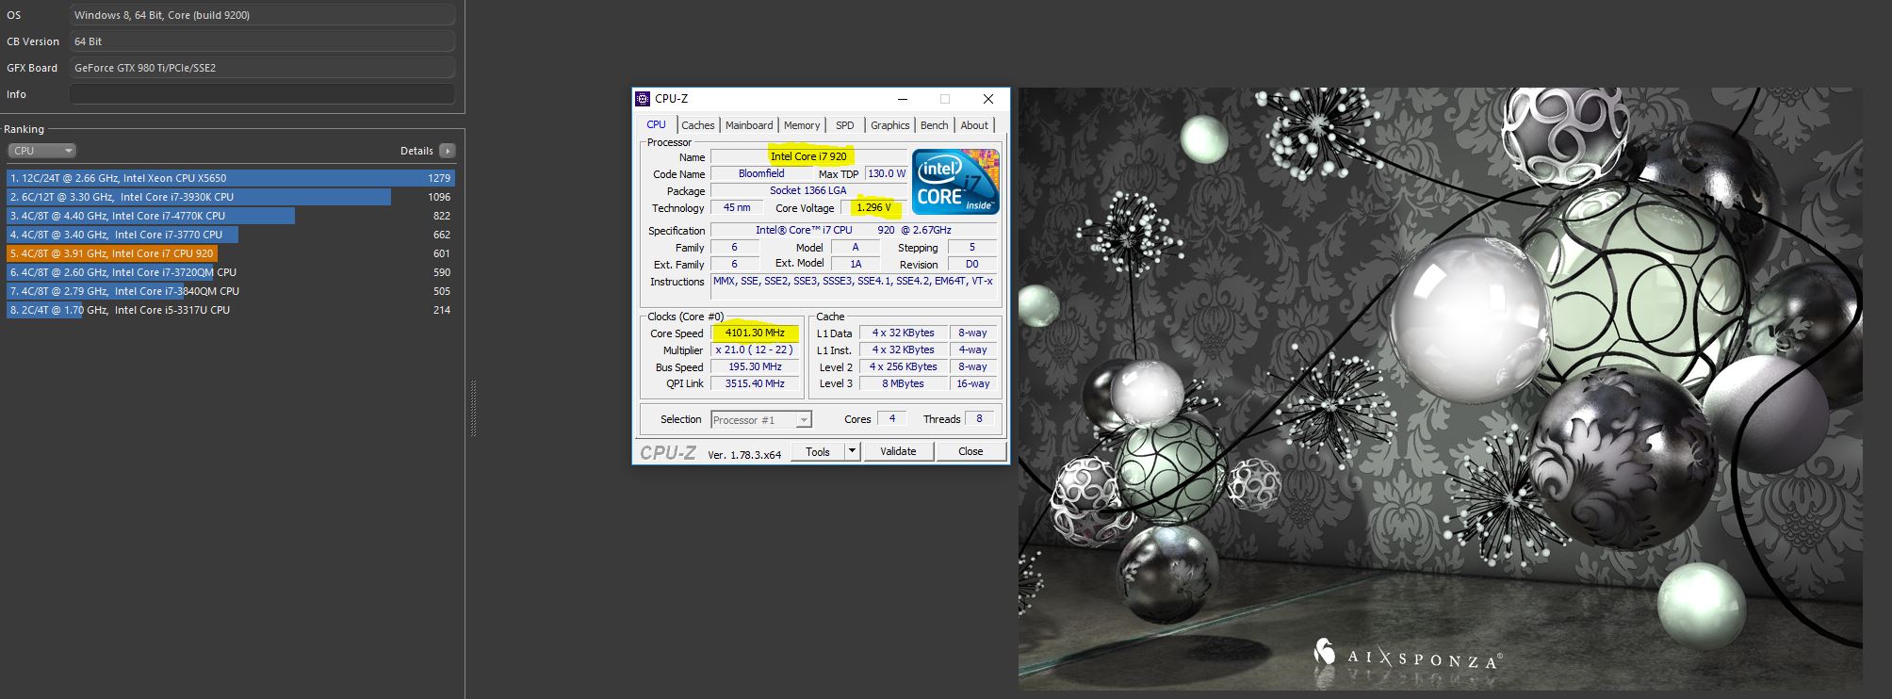Open the About tab

tap(974, 125)
